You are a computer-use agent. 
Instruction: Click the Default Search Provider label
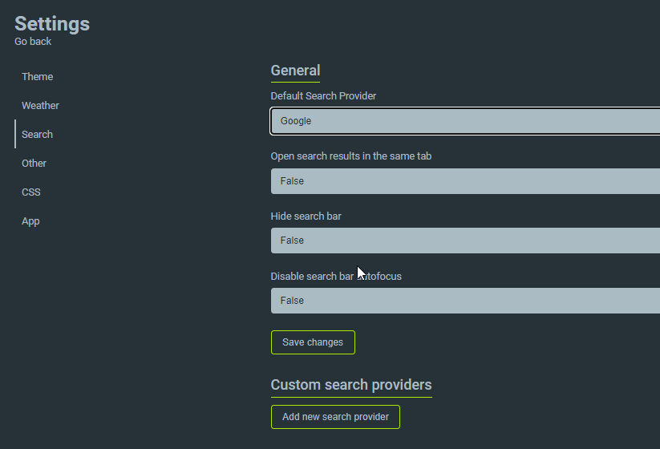coord(323,96)
